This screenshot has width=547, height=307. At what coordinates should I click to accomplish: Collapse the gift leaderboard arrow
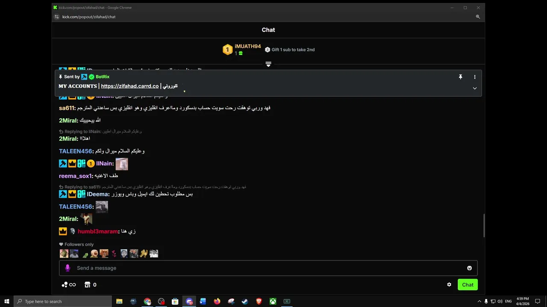[268, 64]
